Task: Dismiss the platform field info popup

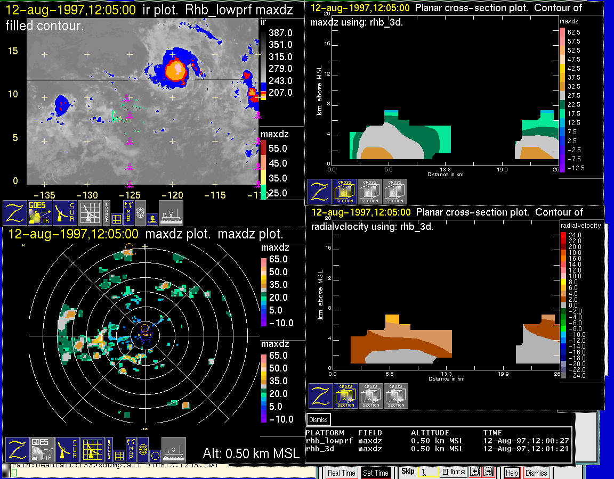Action: click(319, 419)
